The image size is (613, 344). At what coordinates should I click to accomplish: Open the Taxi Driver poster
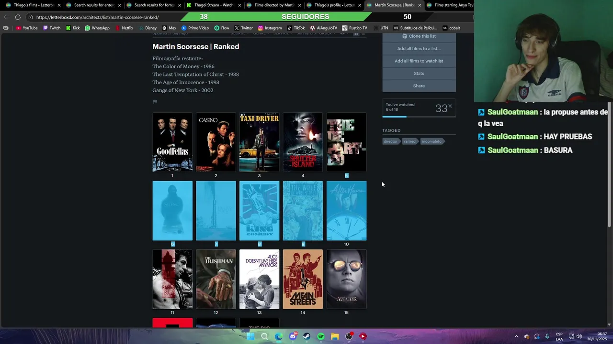pos(259,142)
